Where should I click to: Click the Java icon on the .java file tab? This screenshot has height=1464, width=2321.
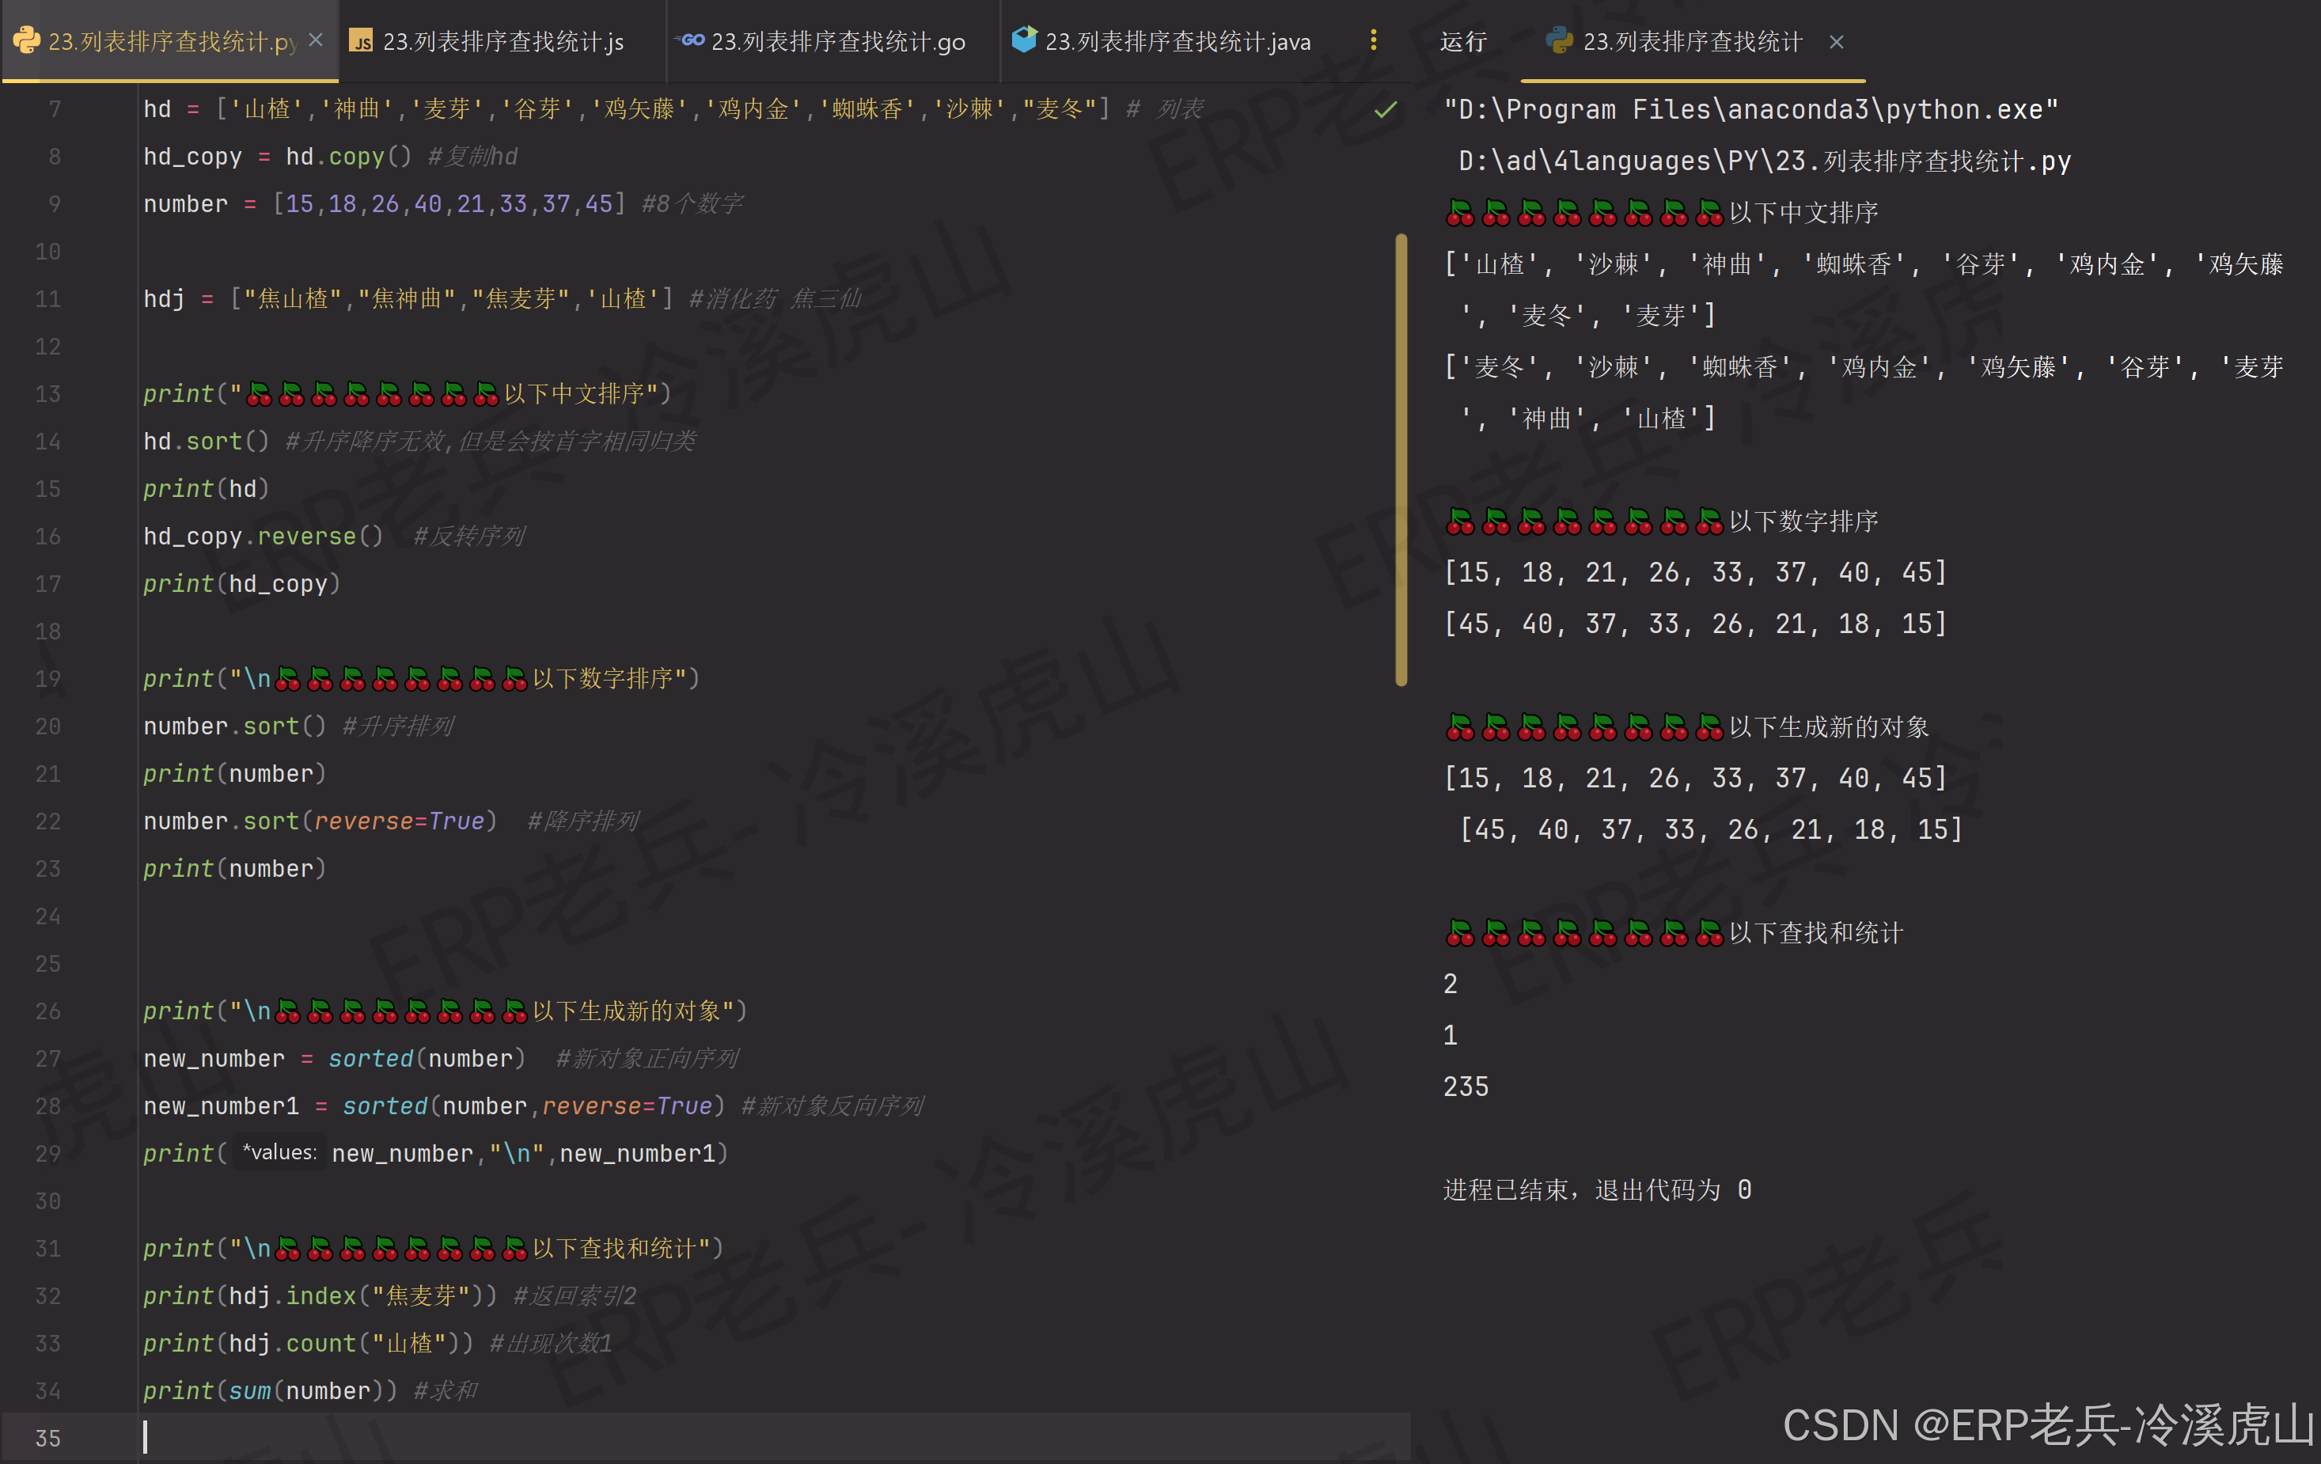[x=1025, y=40]
